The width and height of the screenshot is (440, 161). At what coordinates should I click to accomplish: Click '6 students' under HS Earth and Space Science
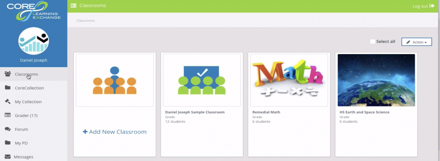[348, 121]
